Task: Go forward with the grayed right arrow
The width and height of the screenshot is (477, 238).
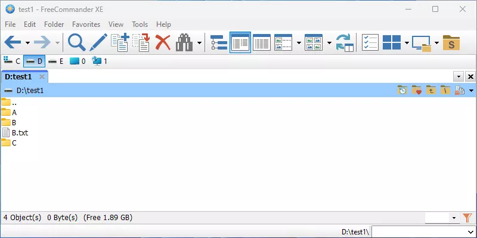Action: coord(42,42)
